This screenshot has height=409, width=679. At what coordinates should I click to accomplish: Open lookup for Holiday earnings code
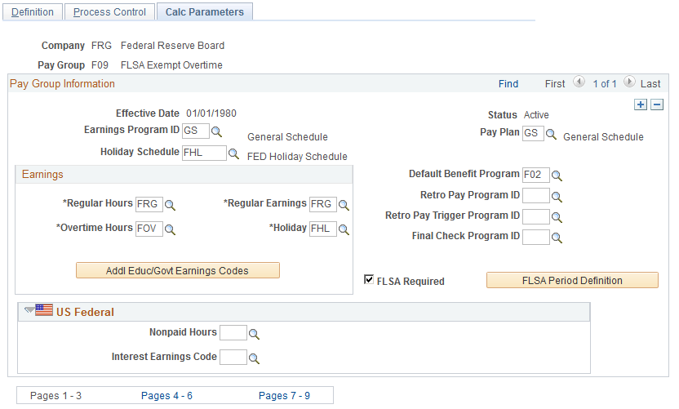click(344, 229)
